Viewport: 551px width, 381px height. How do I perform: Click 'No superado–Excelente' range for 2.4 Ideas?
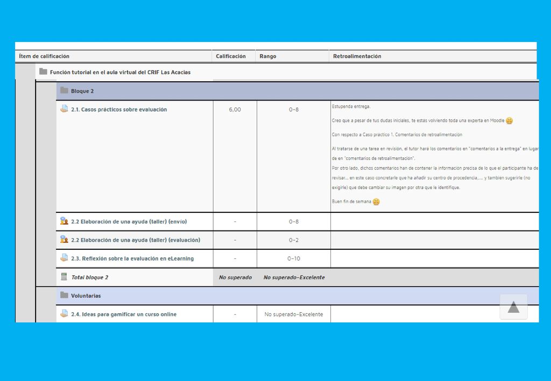click(x=294, y=314)
